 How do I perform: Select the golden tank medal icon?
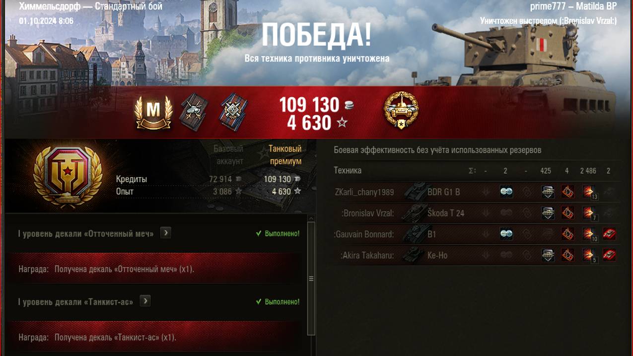tap(401, 111)
